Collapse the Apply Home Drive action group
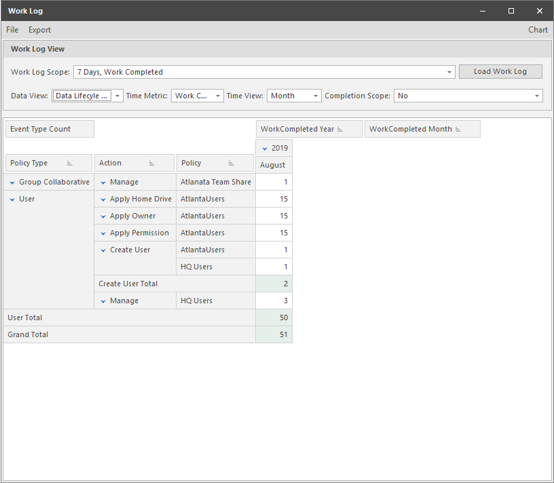Image resolution: width=554 pixels, height=483 pixels. 102,199
